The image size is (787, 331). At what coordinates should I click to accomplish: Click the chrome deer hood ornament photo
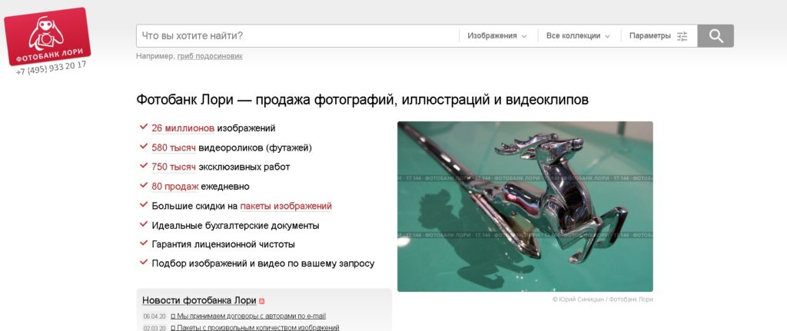tap(524, 206)
